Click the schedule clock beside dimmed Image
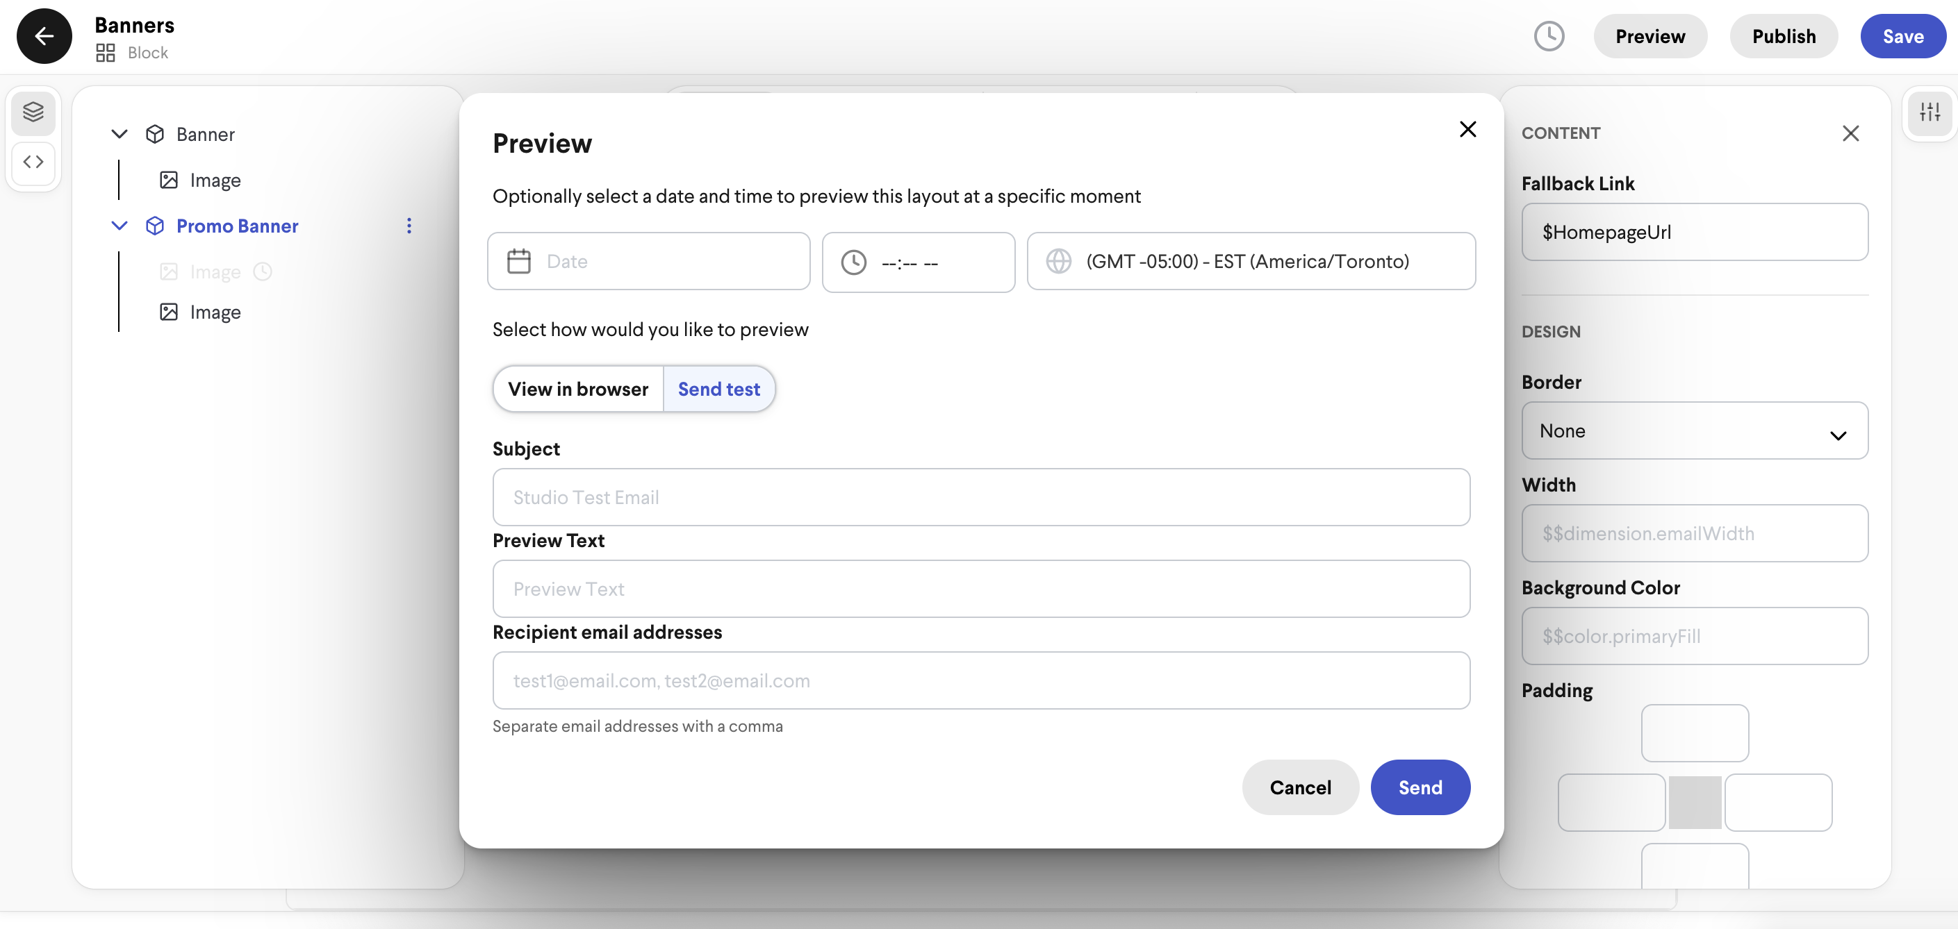Viewport: 1958px width, 929px height. [x=263, y=272]
